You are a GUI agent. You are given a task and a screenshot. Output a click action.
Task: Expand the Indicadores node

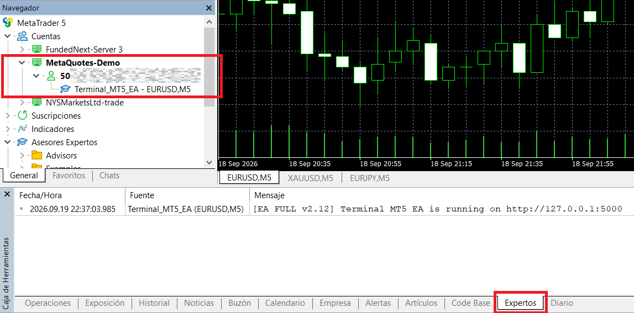pos(8,129)
